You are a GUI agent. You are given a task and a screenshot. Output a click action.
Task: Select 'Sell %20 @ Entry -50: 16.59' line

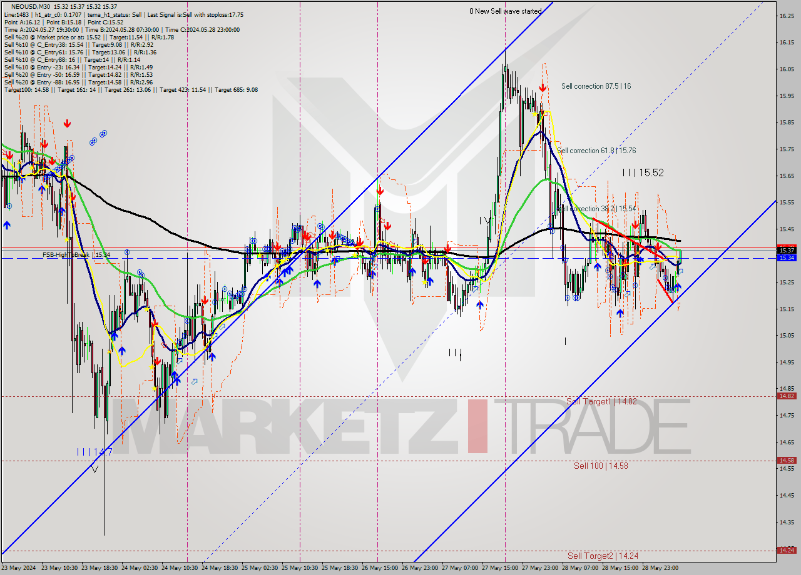tap(78, 74)
